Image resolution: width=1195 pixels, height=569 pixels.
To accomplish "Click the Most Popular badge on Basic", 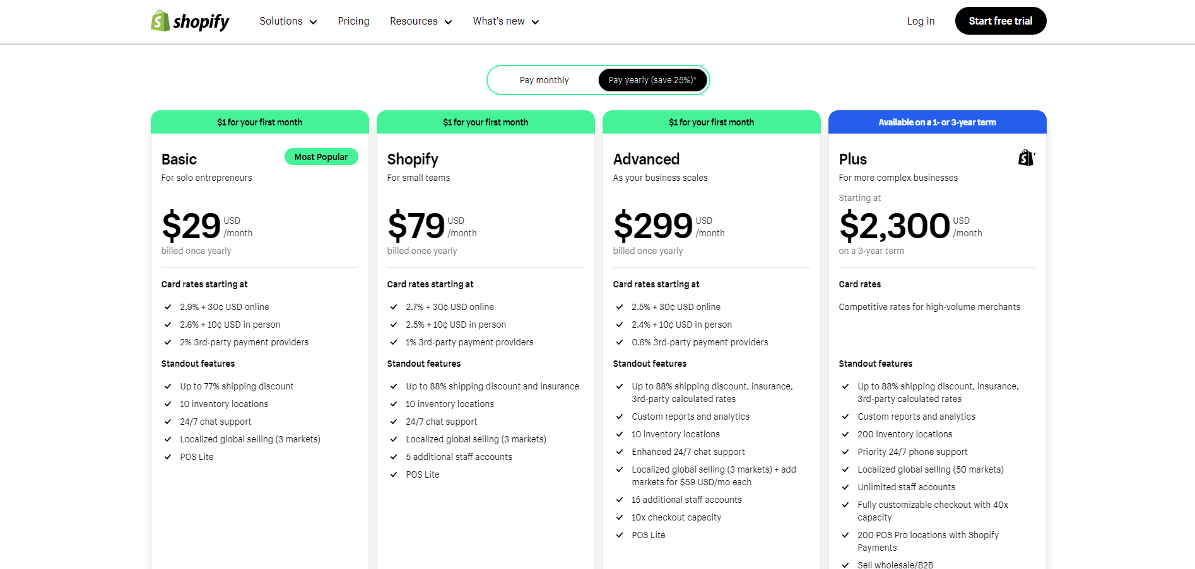I will point(321,157).
